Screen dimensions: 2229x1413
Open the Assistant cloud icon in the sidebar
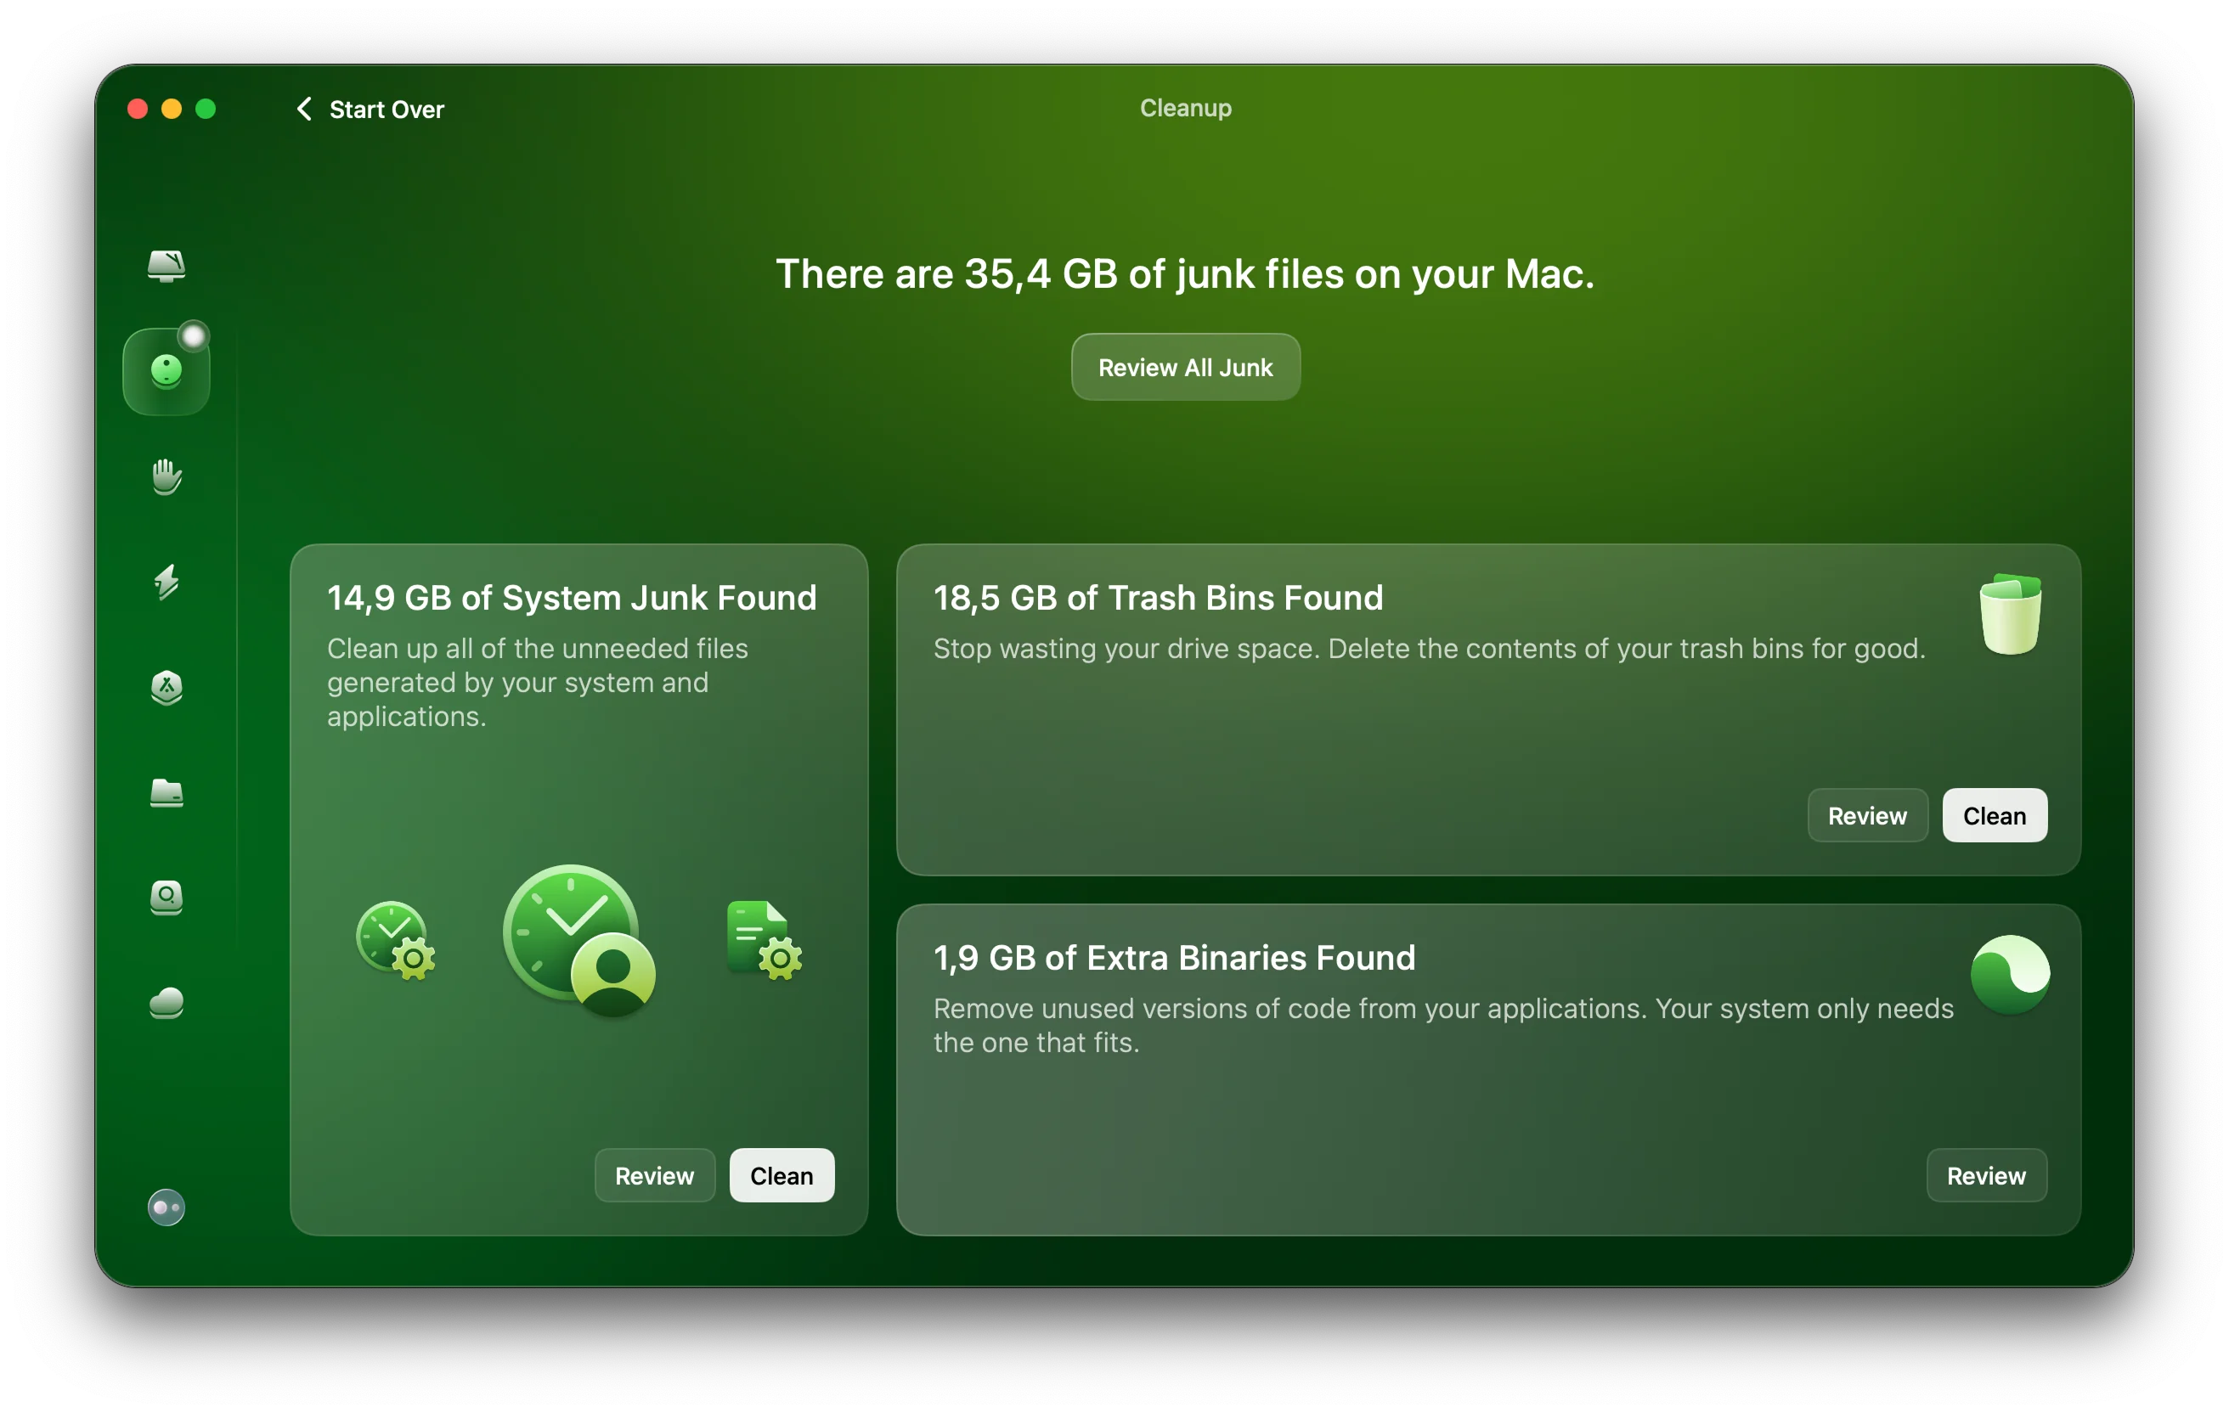click(166, 1003)
